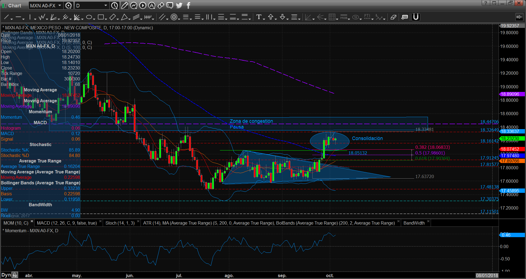
Task: Expand the MOB tool dropdown arrow
Action: (x=349, y=19)
